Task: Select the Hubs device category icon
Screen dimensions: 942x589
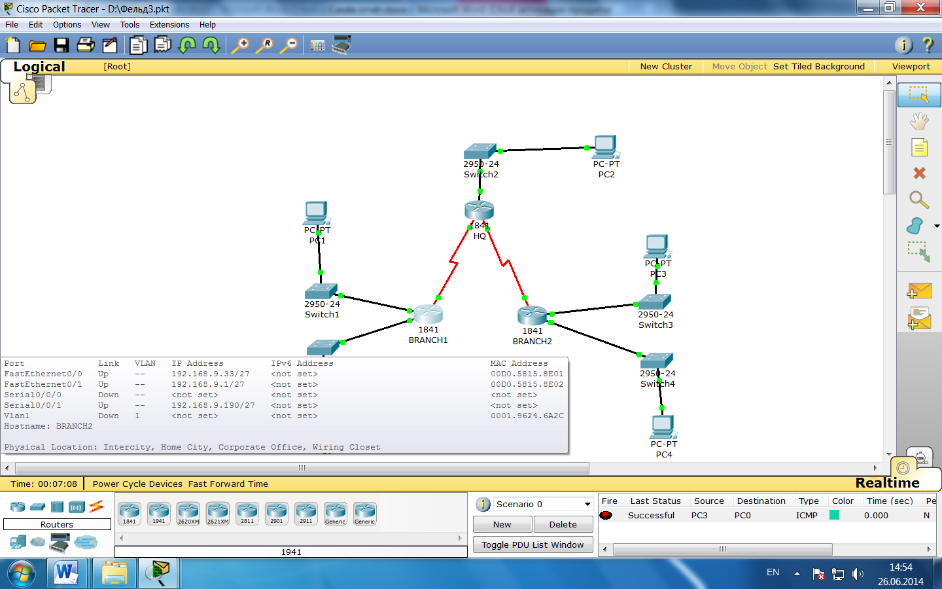Action: [x=58, y=507]
